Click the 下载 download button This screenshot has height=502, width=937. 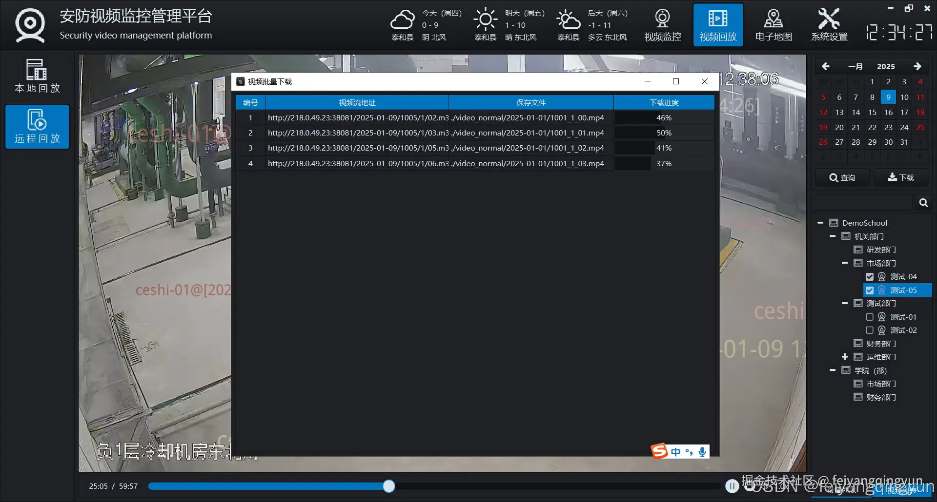coord(901,177)
